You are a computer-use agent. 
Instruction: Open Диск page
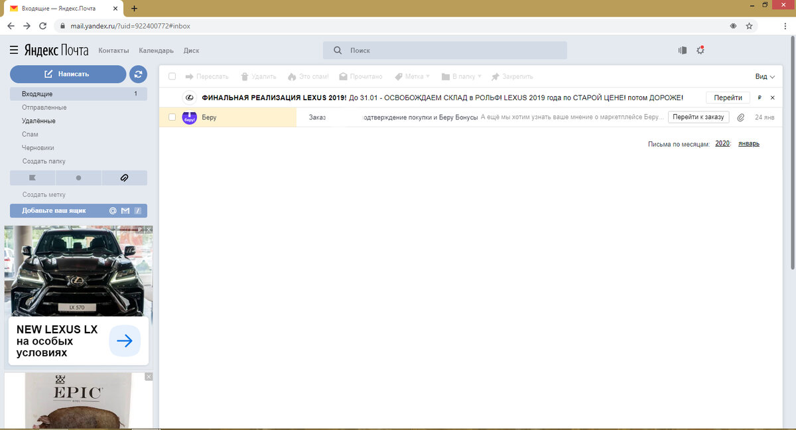point(191,50)
